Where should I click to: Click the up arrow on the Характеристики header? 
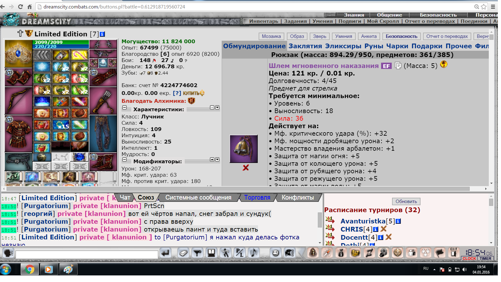click(x=212, y=107)
